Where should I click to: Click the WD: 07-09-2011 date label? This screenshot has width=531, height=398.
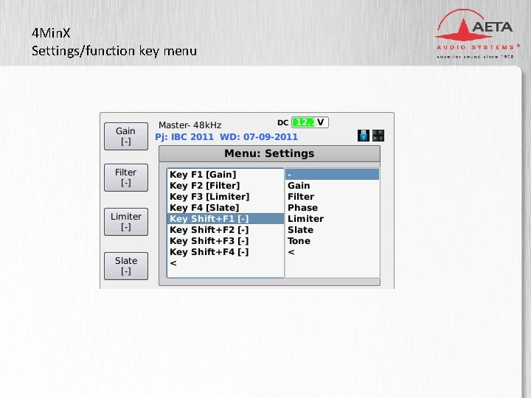coord(259,137)
